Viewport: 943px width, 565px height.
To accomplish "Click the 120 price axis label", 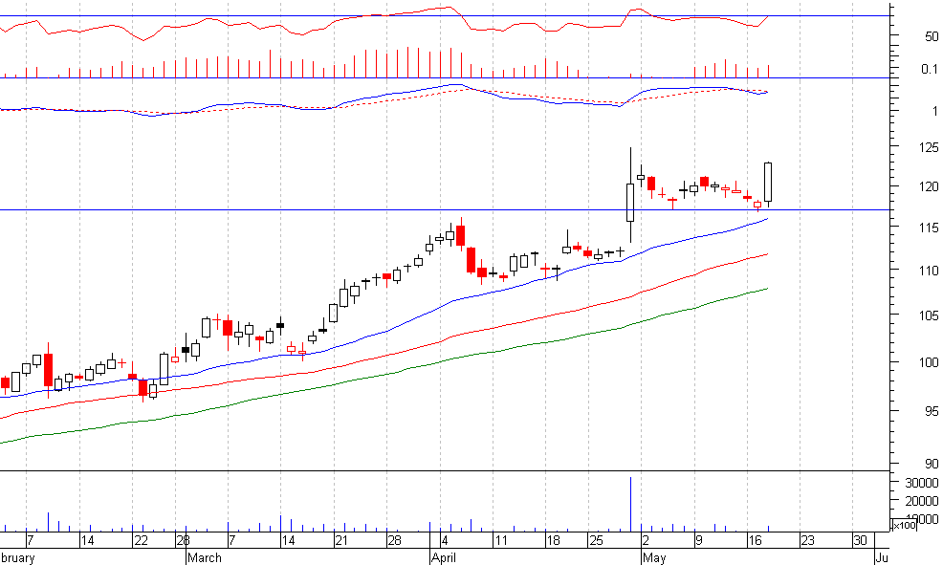I will (930, 186).
